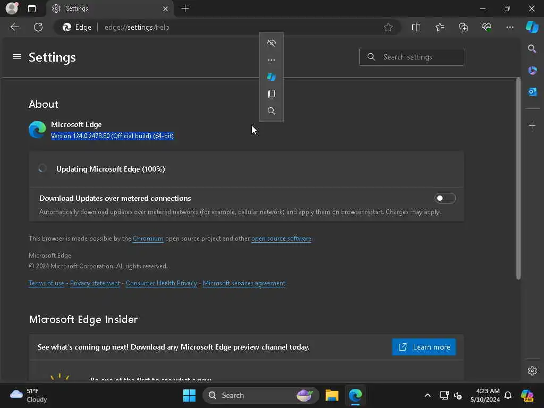Screen dimensions: 544x408
Task: Open the clock and date 4:23 AM
Action: 484,395
